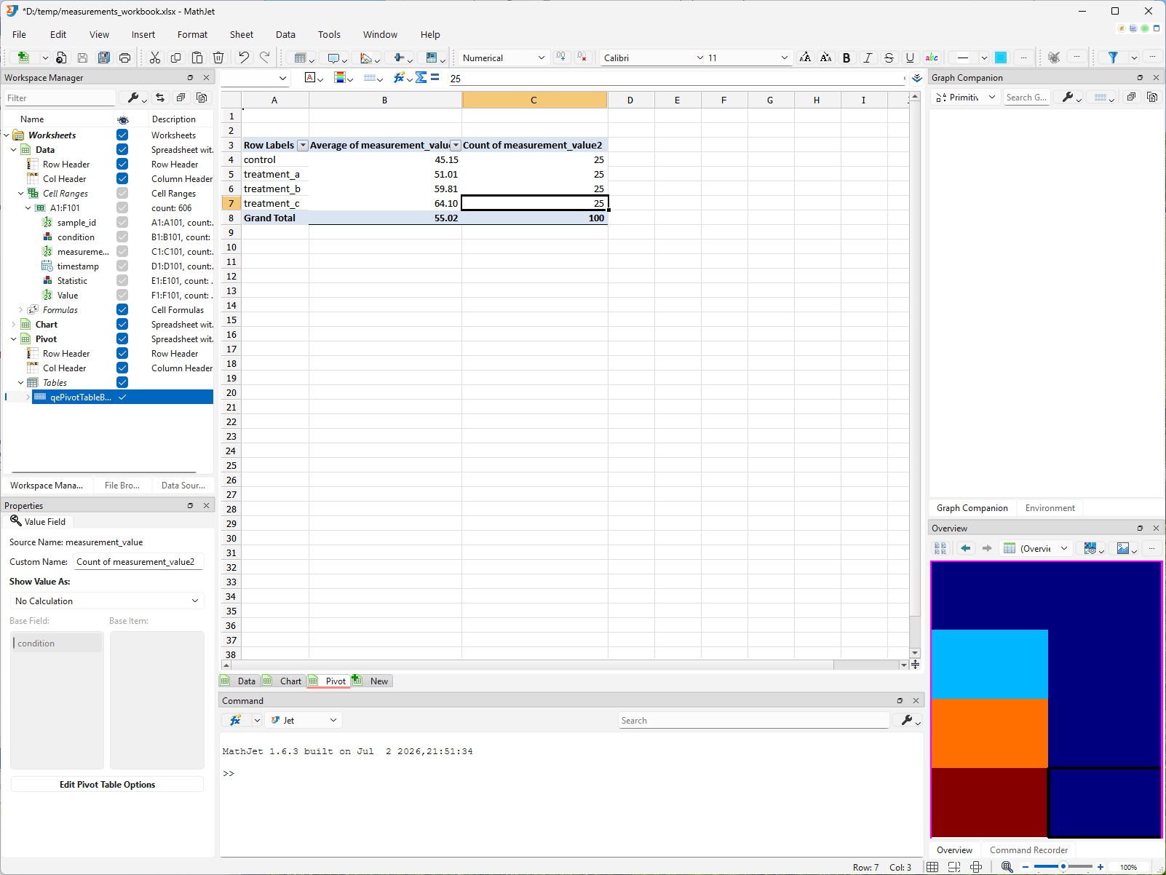Image resolution: width=1166 pixels, height=875 pixels.
Task: Toggle the Formulas checkbox
Action: tap(122, 309)
